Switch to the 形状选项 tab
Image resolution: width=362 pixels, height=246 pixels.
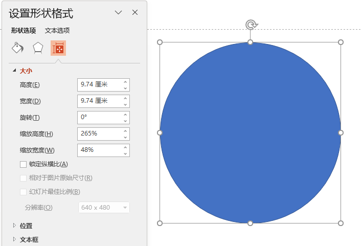24,31
